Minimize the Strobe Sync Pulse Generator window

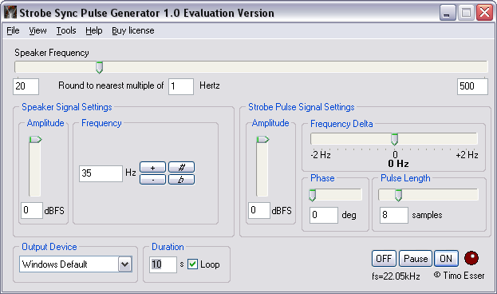coord(448,13)
